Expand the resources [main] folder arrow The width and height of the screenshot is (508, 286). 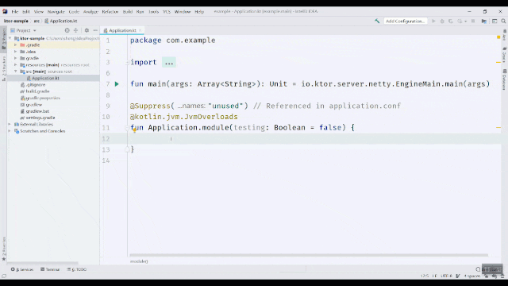coord(16,65)
